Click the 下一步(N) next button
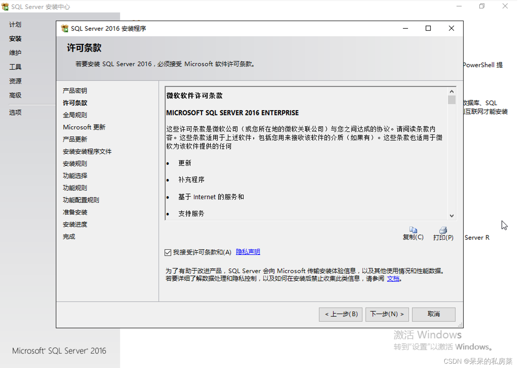The width and height of the screenshot is (518, 368). click(387, 314)
